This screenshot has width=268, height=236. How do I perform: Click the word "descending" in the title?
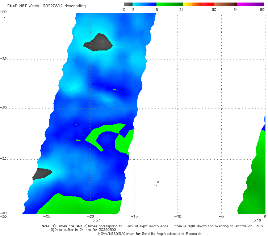pos(75,6)
